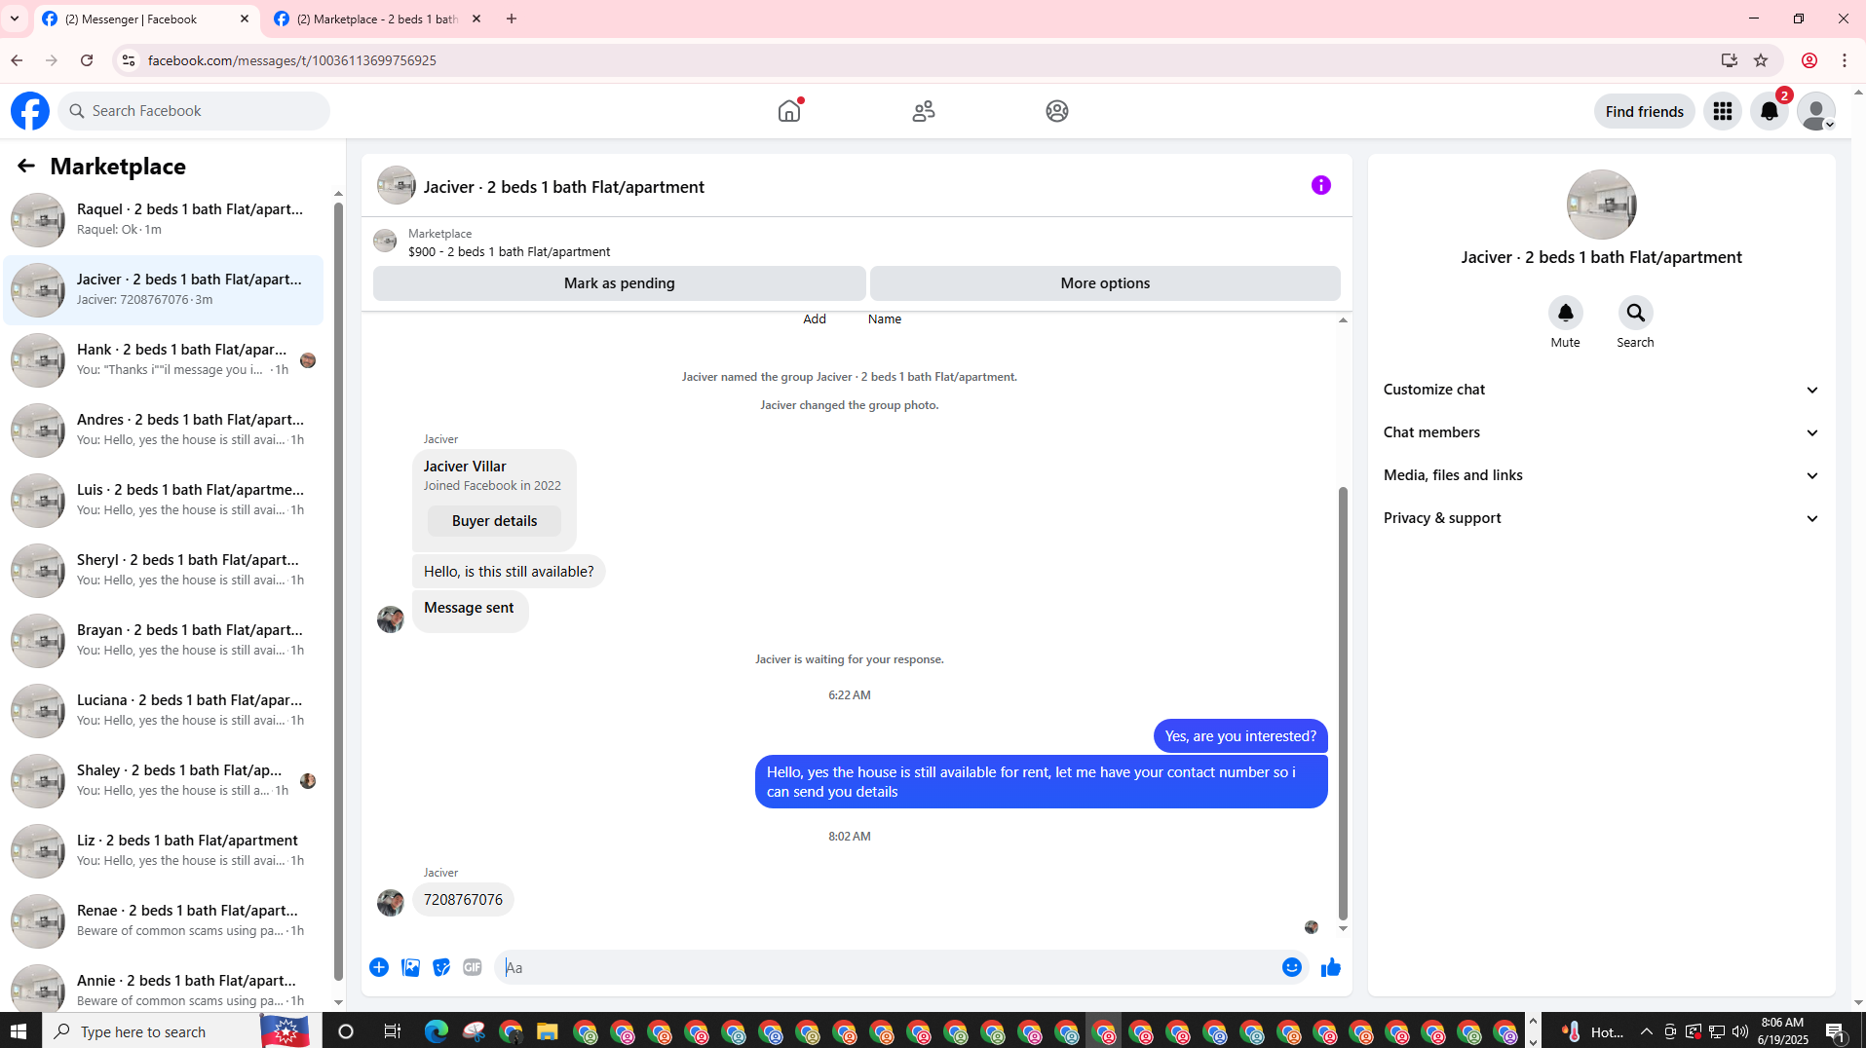Viewport: 1866px width, 1048px height.
Task: Open Liz's conversation
Action: coord(164,851)
